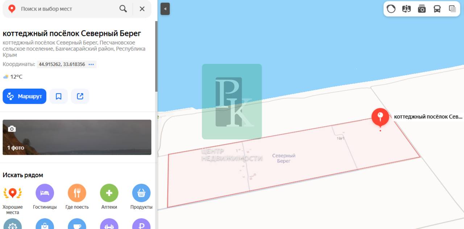
Task: Search nearby Продукты
Action: [141, 197]
